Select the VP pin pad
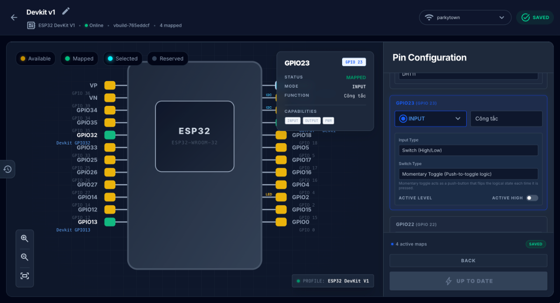 click(x=110, y=85)
